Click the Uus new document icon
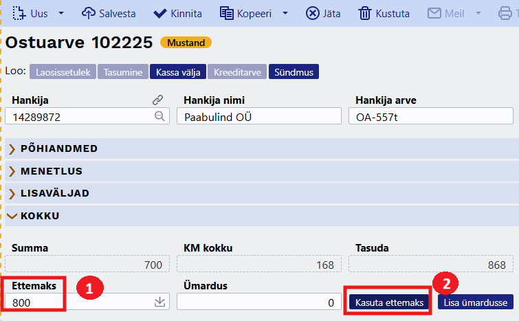This screenshot has height=321, width=519. (19, 14)
